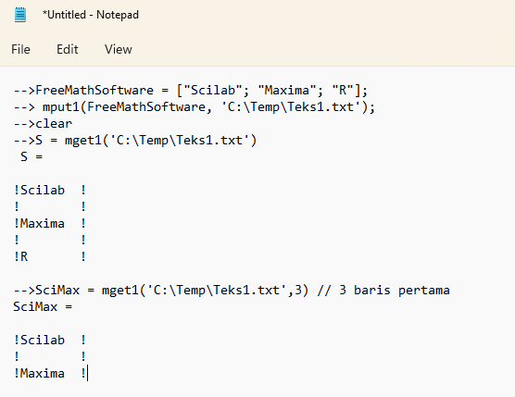Click on the mput1 command line
Viewport: 515px width, 397px height.
(x=195, y=107)
